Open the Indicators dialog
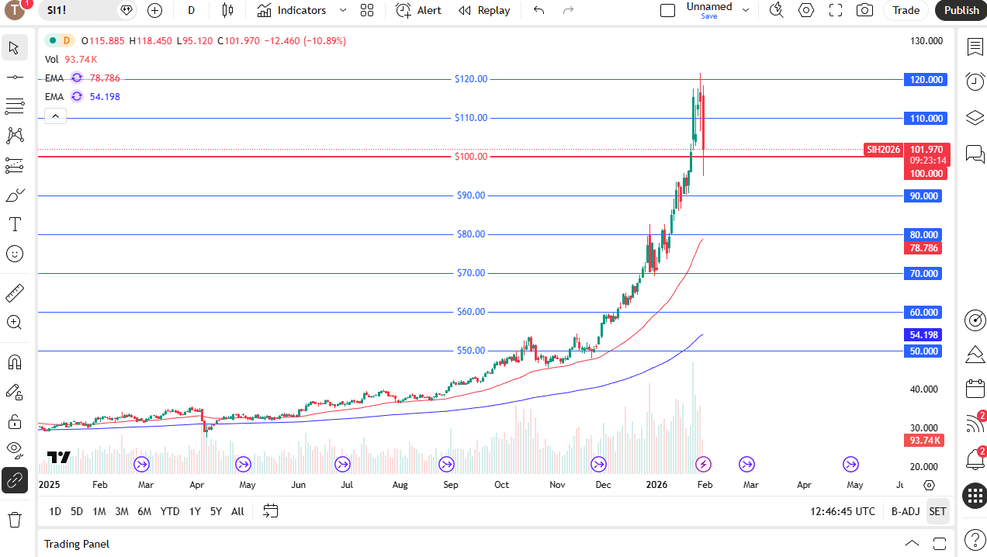Viewport: 987px width, 557px height. point(292,10)
